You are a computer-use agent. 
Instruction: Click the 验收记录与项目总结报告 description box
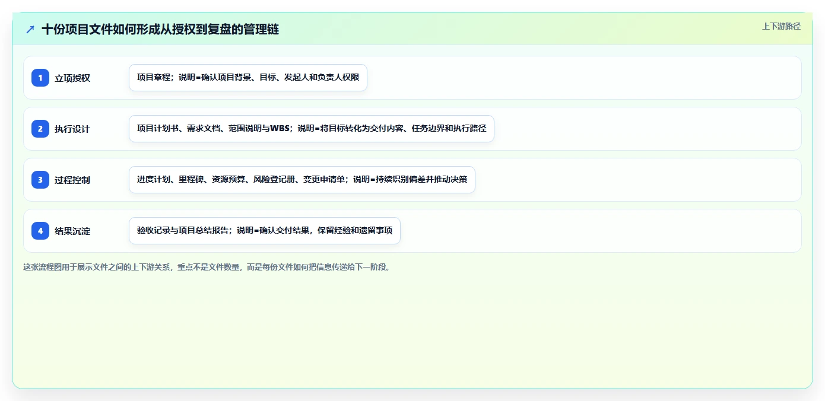(265, 231)
